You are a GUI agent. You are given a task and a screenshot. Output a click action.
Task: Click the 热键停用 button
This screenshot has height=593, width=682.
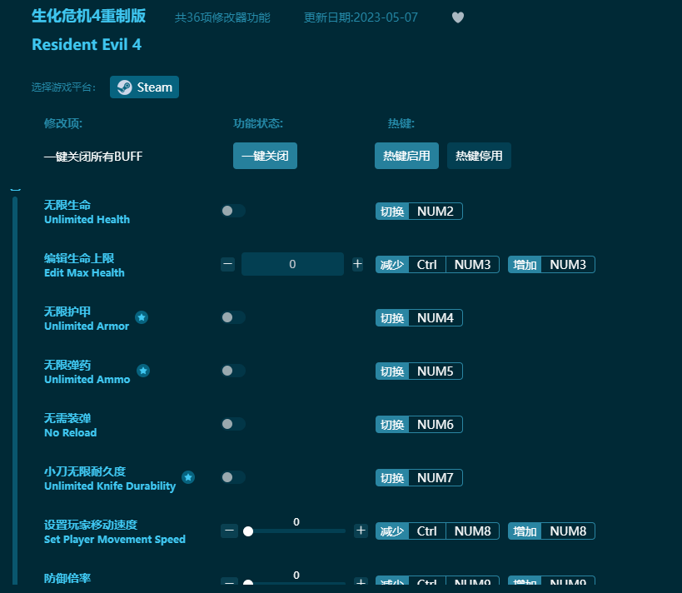click(479, 156)
